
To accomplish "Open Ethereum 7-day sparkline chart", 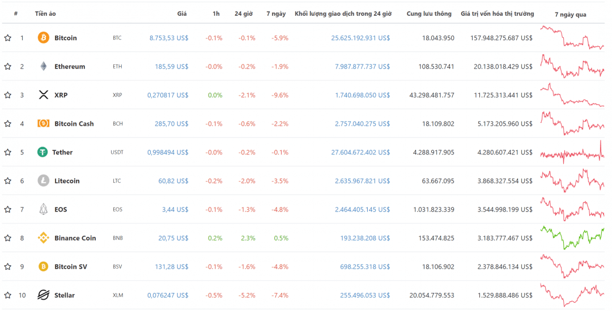I will click(572, 66).
